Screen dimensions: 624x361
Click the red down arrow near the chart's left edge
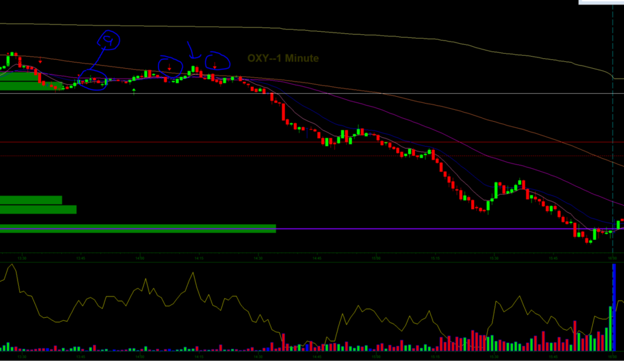(x=41, y=61)
